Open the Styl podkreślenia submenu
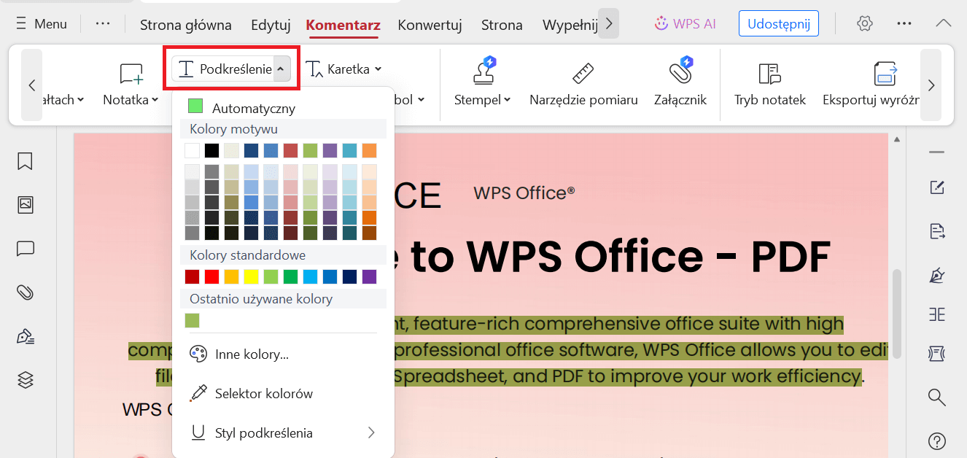This screenshot has height=458, width=967. coord(283,432)
